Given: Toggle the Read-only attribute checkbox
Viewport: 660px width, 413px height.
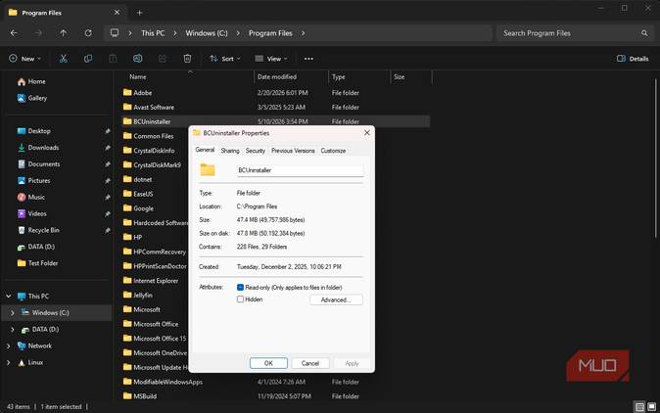Looking at the screenshot, I should (x=240, y=288).
